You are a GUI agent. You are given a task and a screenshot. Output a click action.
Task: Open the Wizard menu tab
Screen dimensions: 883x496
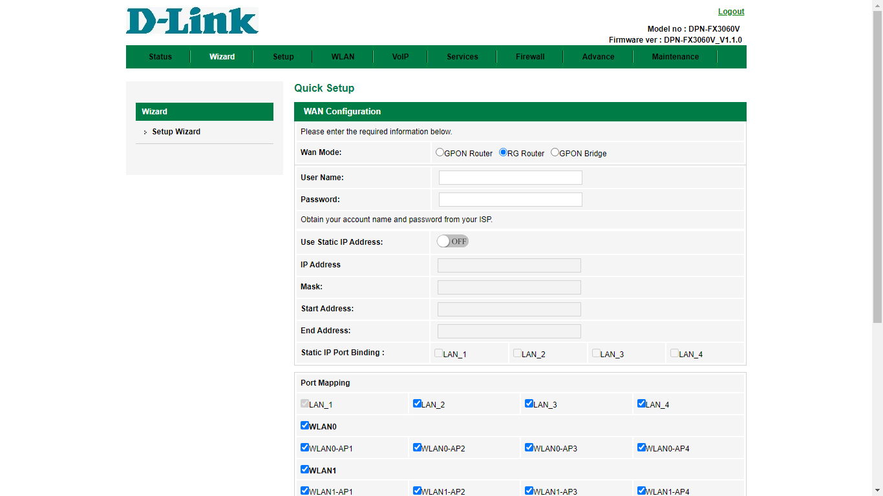(x=222, y=57)
